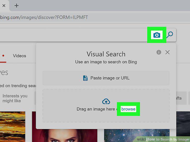Open the sunset clouds thumbnail
Viewport: 190px width, 142px height.
click(13, 127)
